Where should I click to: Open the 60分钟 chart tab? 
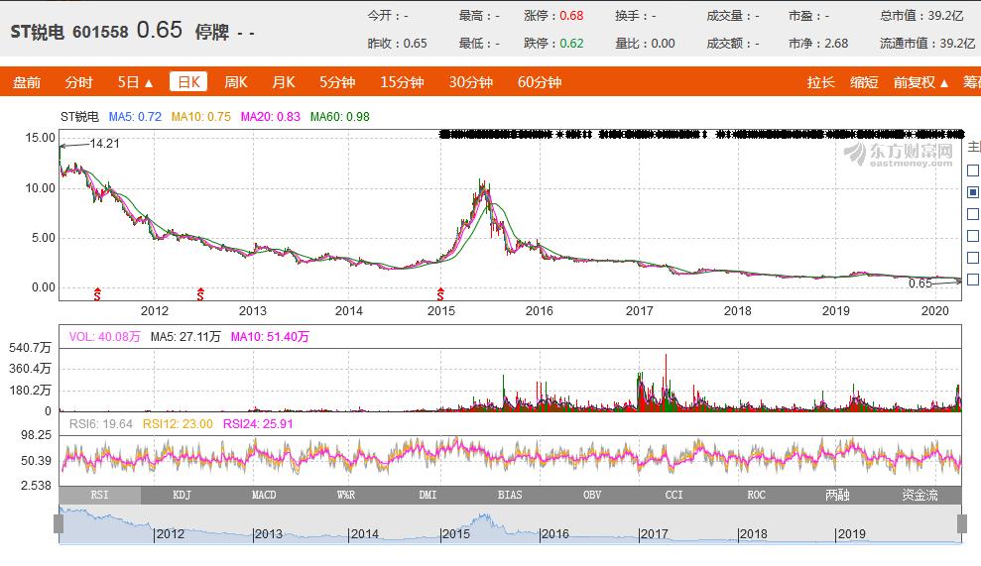click(x=540, y=82)
